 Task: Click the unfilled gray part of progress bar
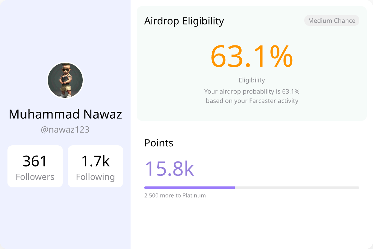click(297, 188)
